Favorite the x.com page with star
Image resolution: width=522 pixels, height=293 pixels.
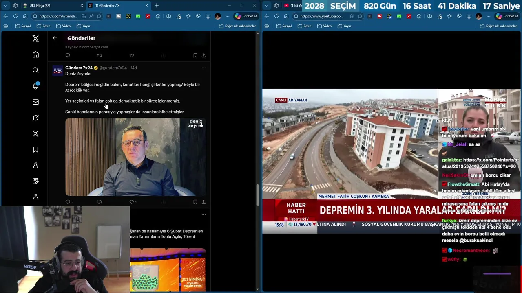(100, 16)
